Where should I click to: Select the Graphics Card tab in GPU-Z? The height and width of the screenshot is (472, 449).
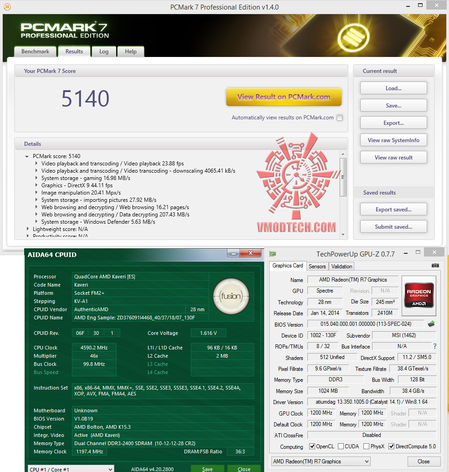coord(288,266)
